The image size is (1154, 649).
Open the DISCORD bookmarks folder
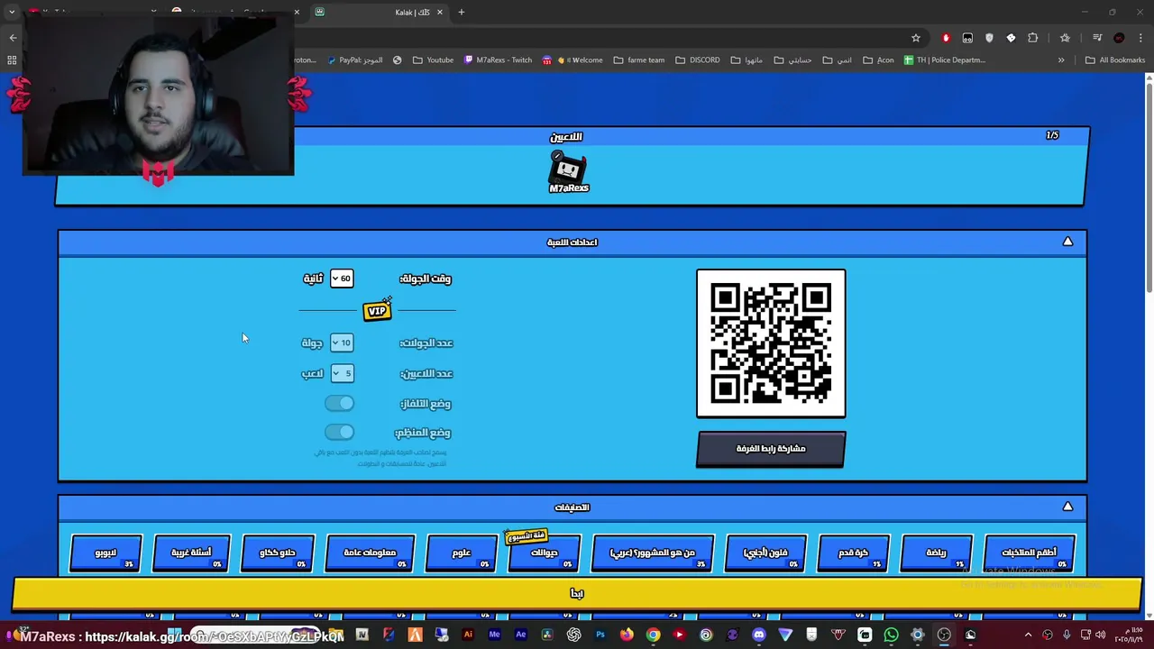point(697,60)
